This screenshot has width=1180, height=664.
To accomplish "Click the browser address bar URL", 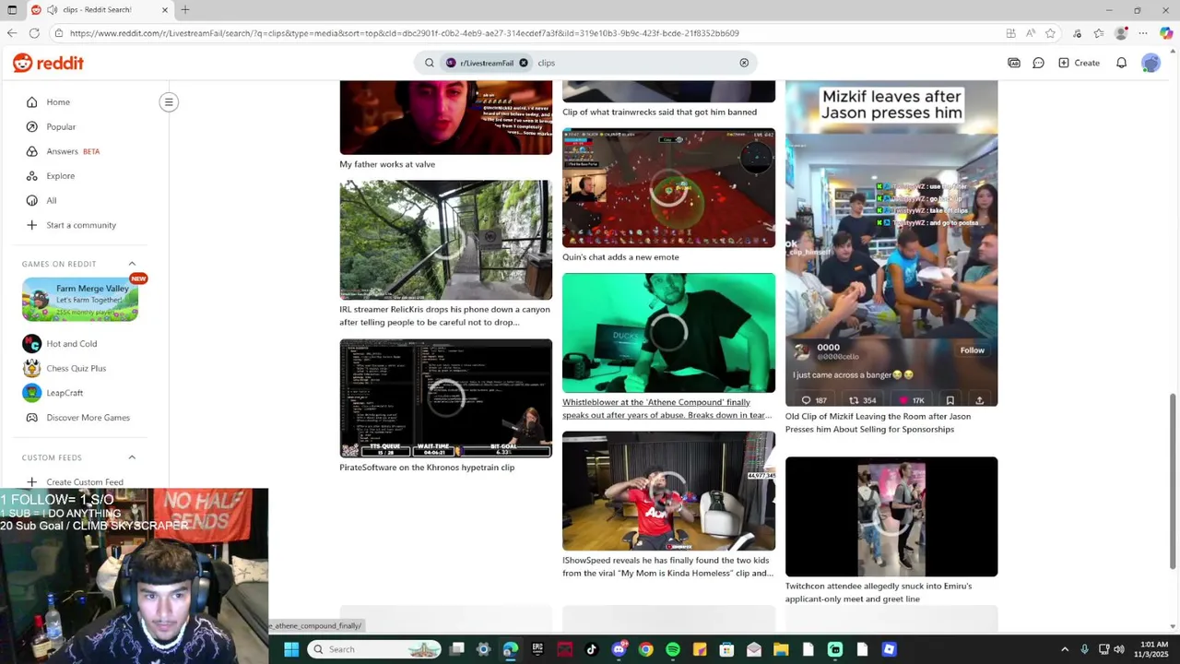I will coord(404,33).
